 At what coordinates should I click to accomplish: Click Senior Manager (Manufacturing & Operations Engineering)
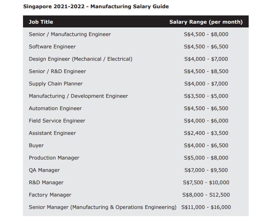click(x=102, y=207)
